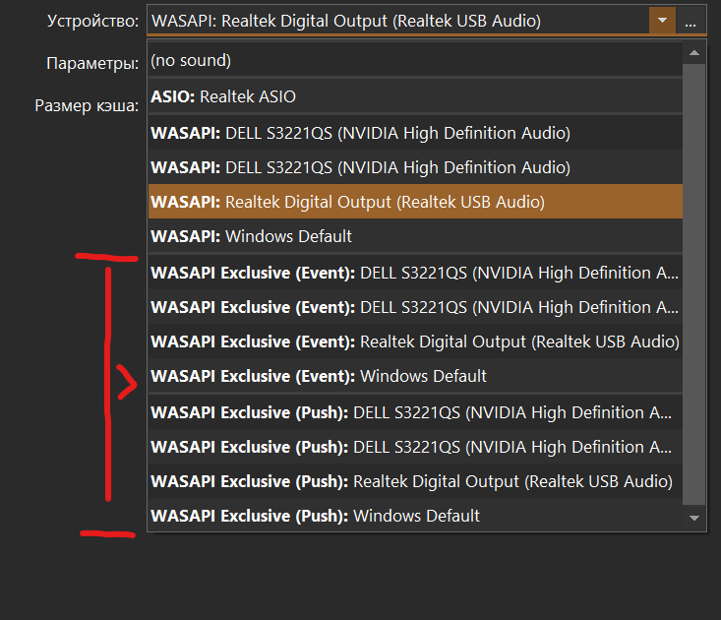Select WASAPI Exclusive (Event): Windows Default
Viewport: 721px width, 620px height.
415,376
